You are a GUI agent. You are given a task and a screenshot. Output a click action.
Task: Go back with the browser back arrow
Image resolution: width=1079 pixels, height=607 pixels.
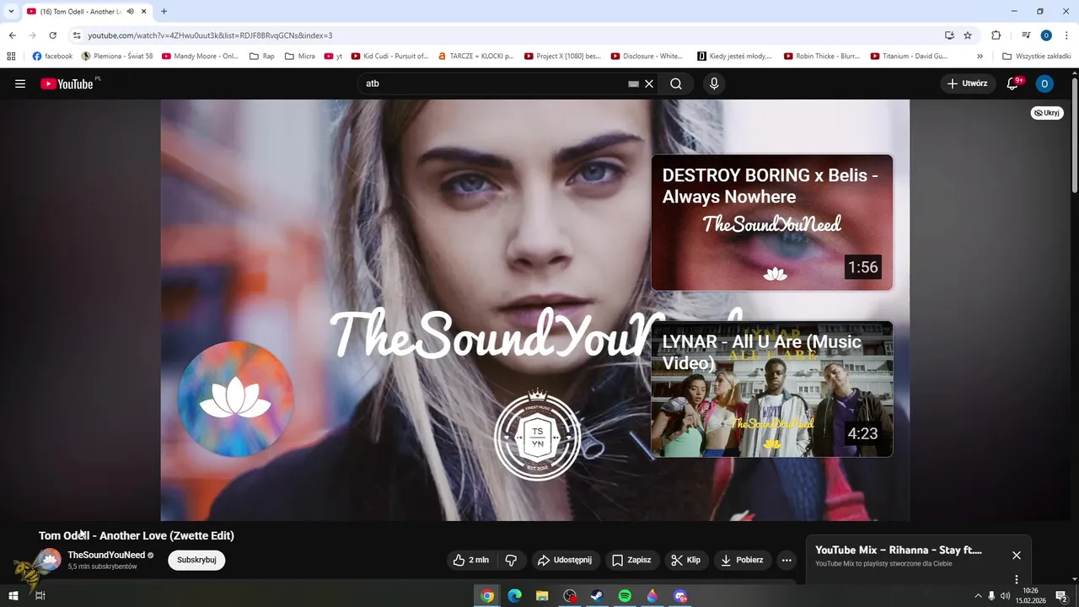(12, 35)
